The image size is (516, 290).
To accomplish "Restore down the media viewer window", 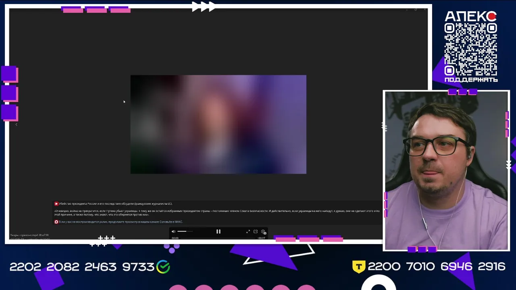I will pyautogui.click(x=416, y=9).
